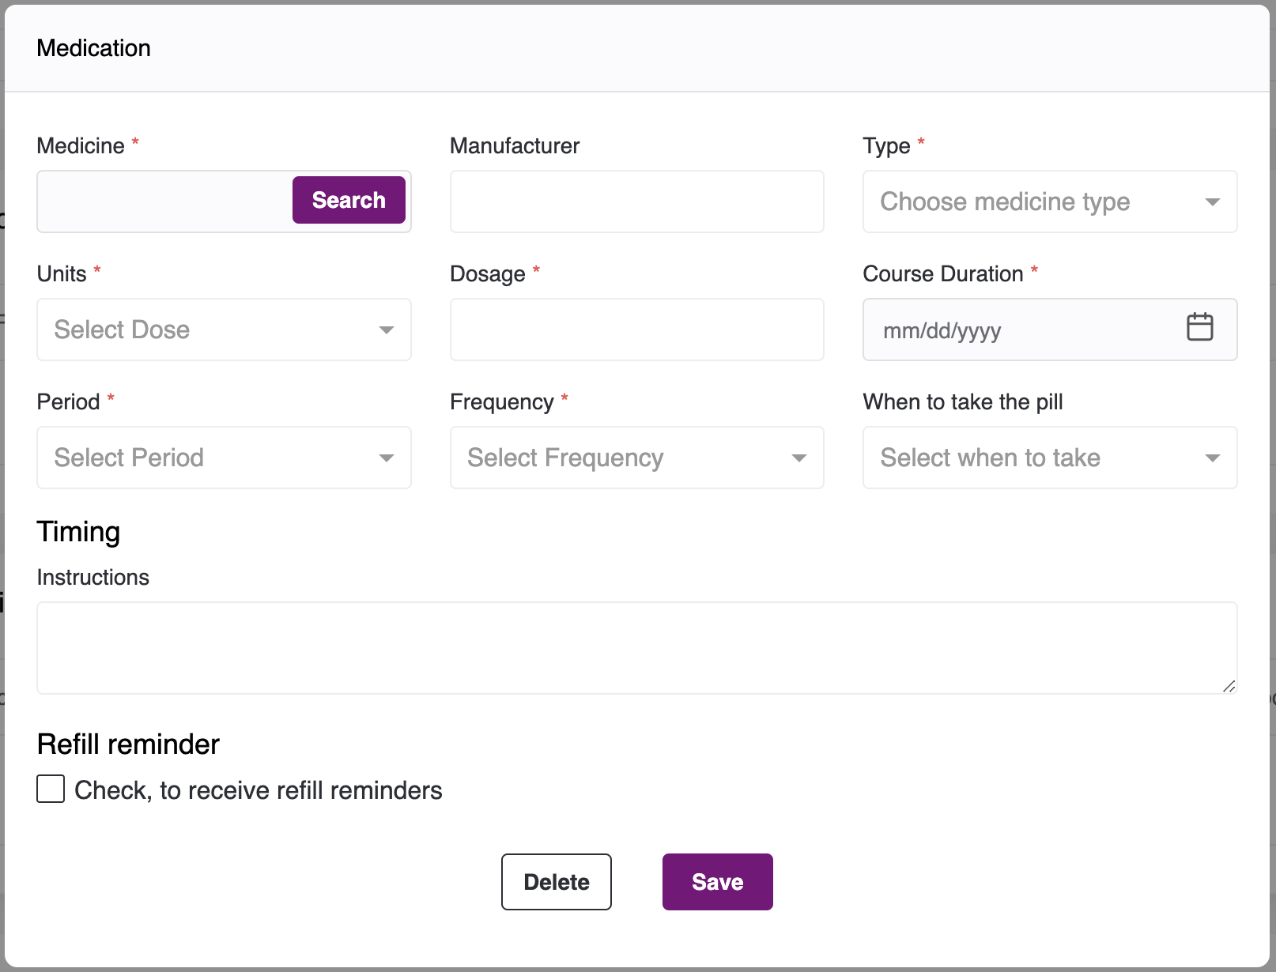Click the Units dropdown caret
1276x972 pixels.
click(386, 330)
